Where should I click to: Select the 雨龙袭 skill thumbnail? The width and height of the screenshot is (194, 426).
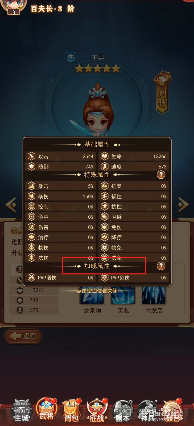point(154,296)
